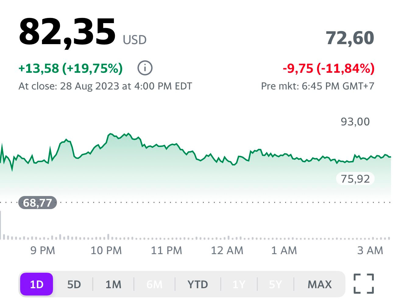The width and height of the screenshot is (393, 308).
Task: Click the +13,58 (+19,75%) gain label
Action: [x=71, y=68]
